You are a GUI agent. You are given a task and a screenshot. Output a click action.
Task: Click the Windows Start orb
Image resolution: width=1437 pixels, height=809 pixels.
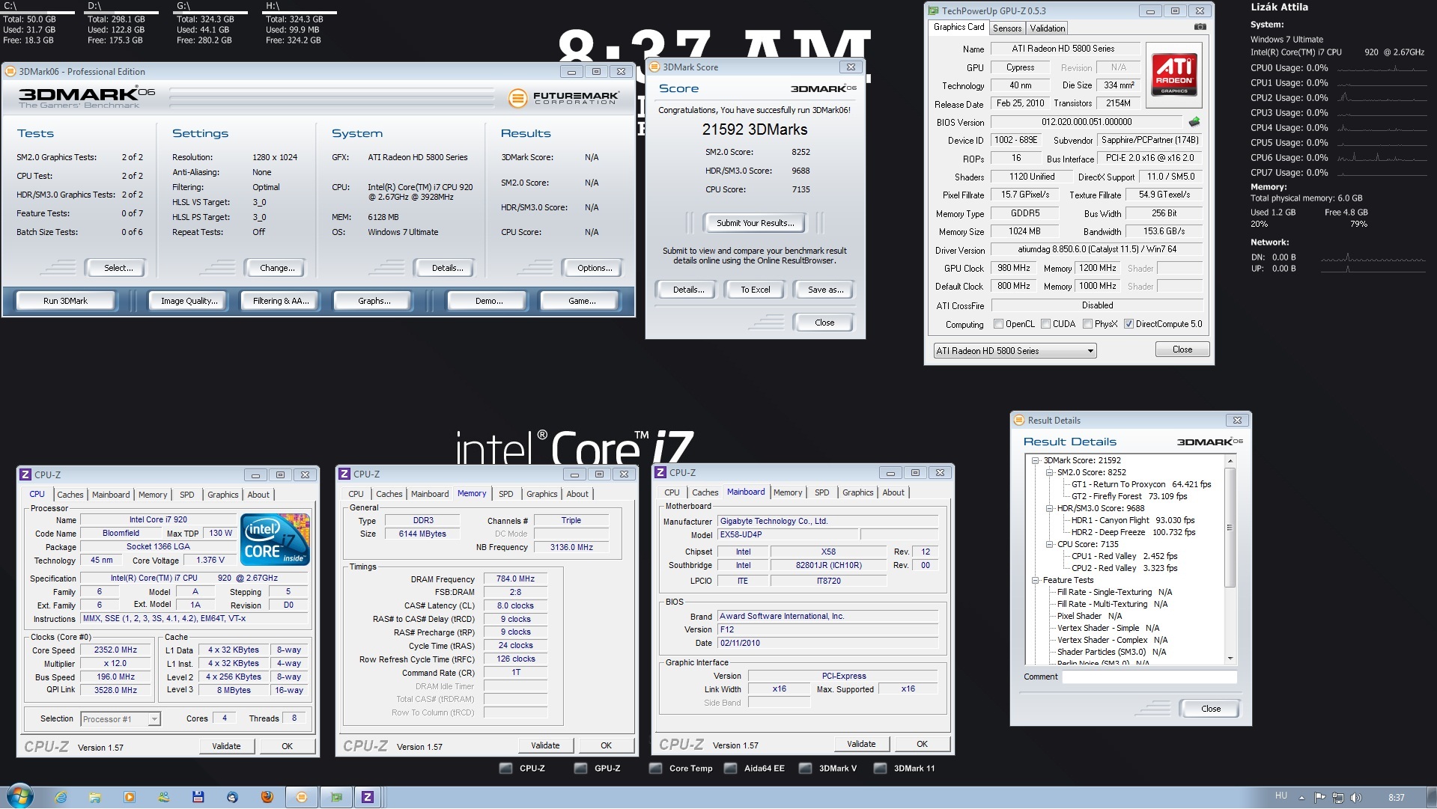(19, 796)
